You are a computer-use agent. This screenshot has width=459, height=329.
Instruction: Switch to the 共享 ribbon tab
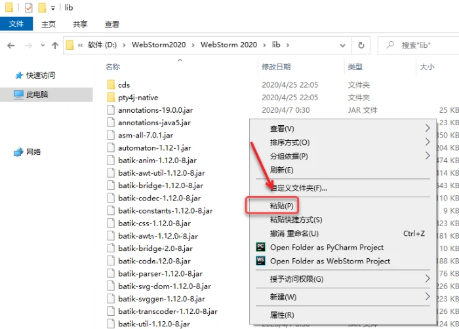click(x=80, y=24)
